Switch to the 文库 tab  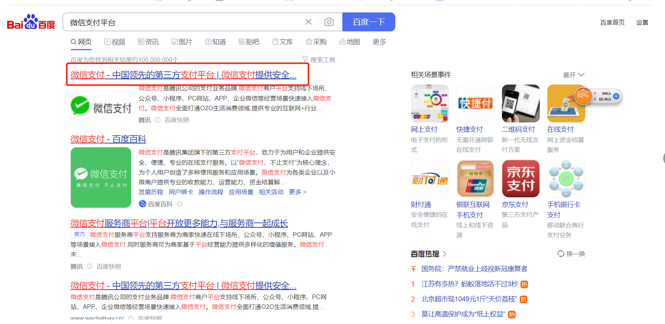[283, 42]
